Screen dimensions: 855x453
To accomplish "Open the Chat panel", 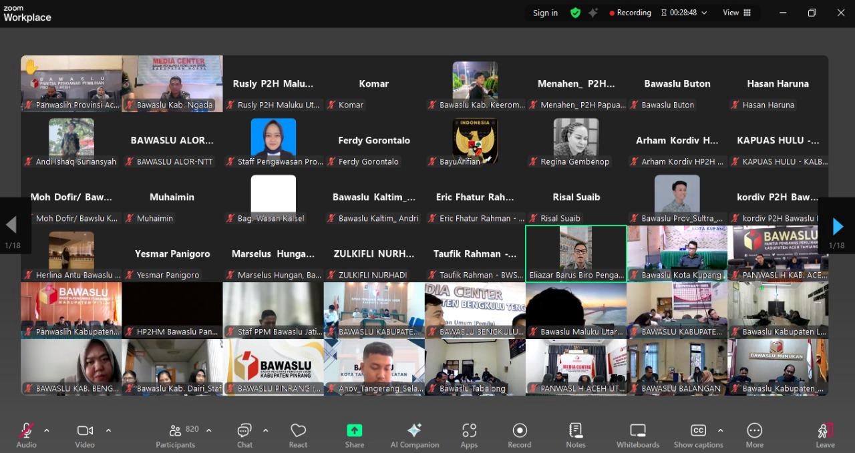I will coord(244,435).
